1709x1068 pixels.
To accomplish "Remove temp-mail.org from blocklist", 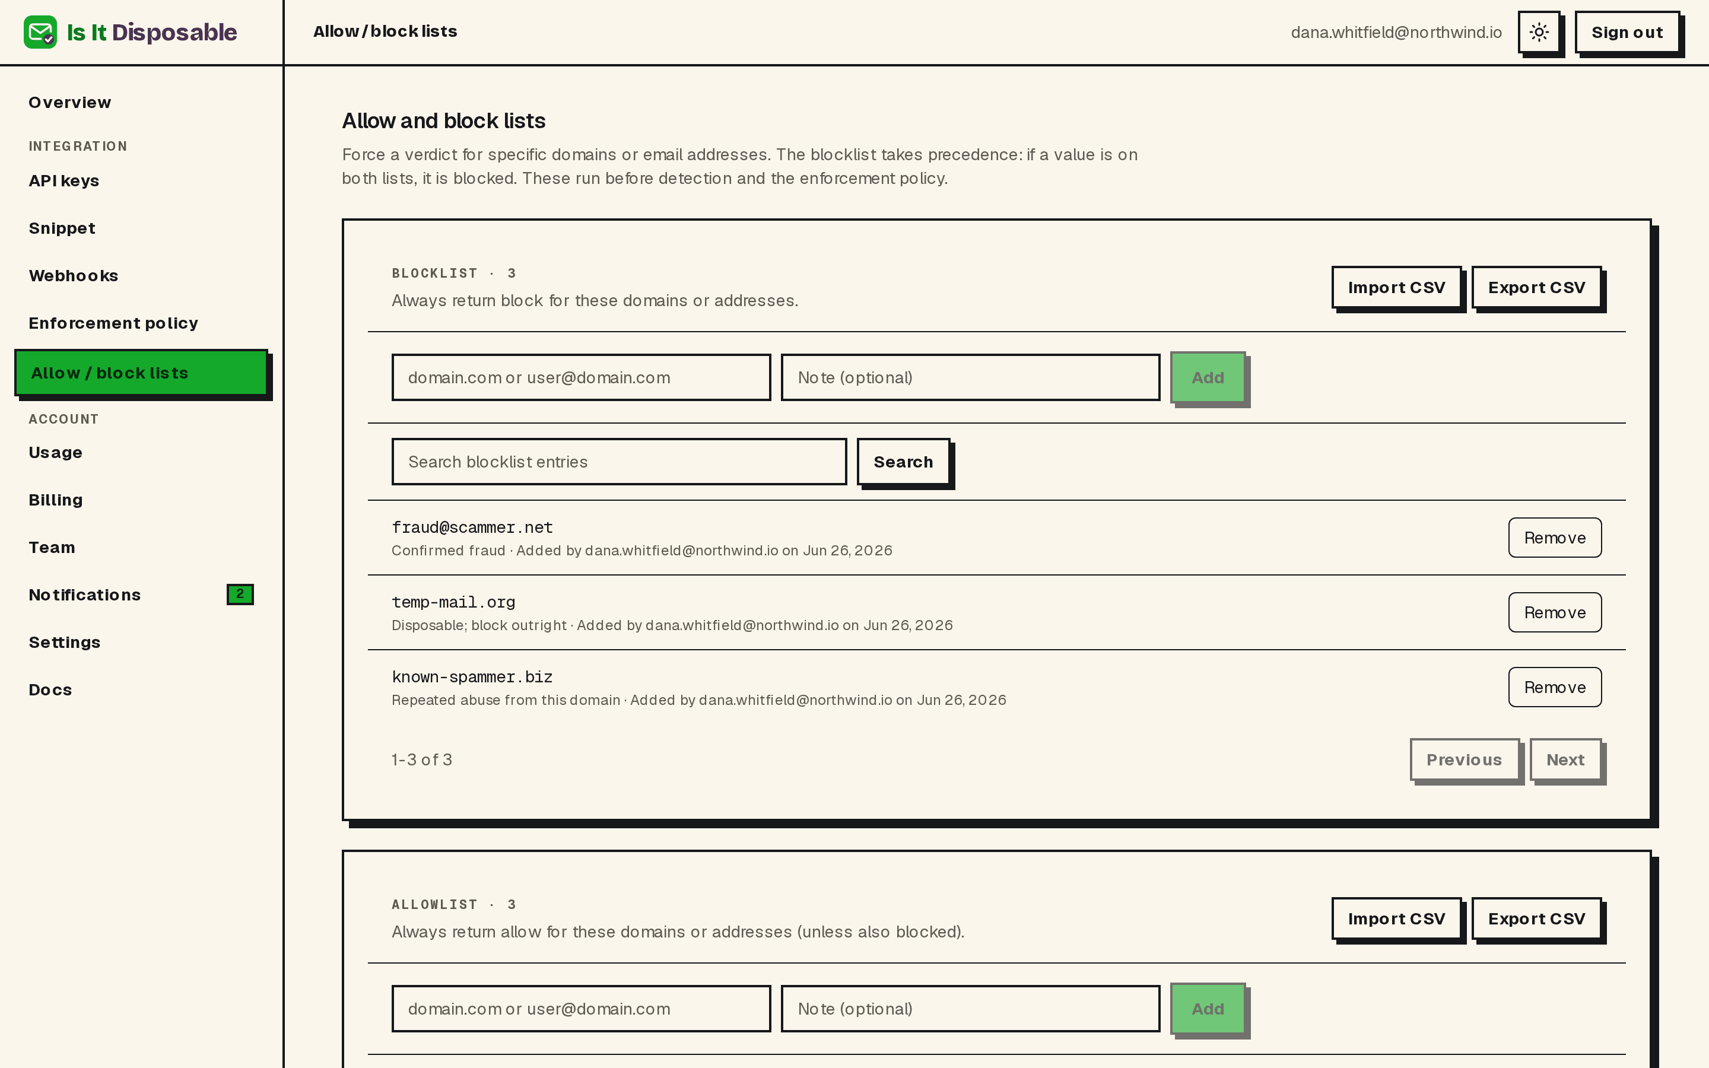I will point(1555,612).
